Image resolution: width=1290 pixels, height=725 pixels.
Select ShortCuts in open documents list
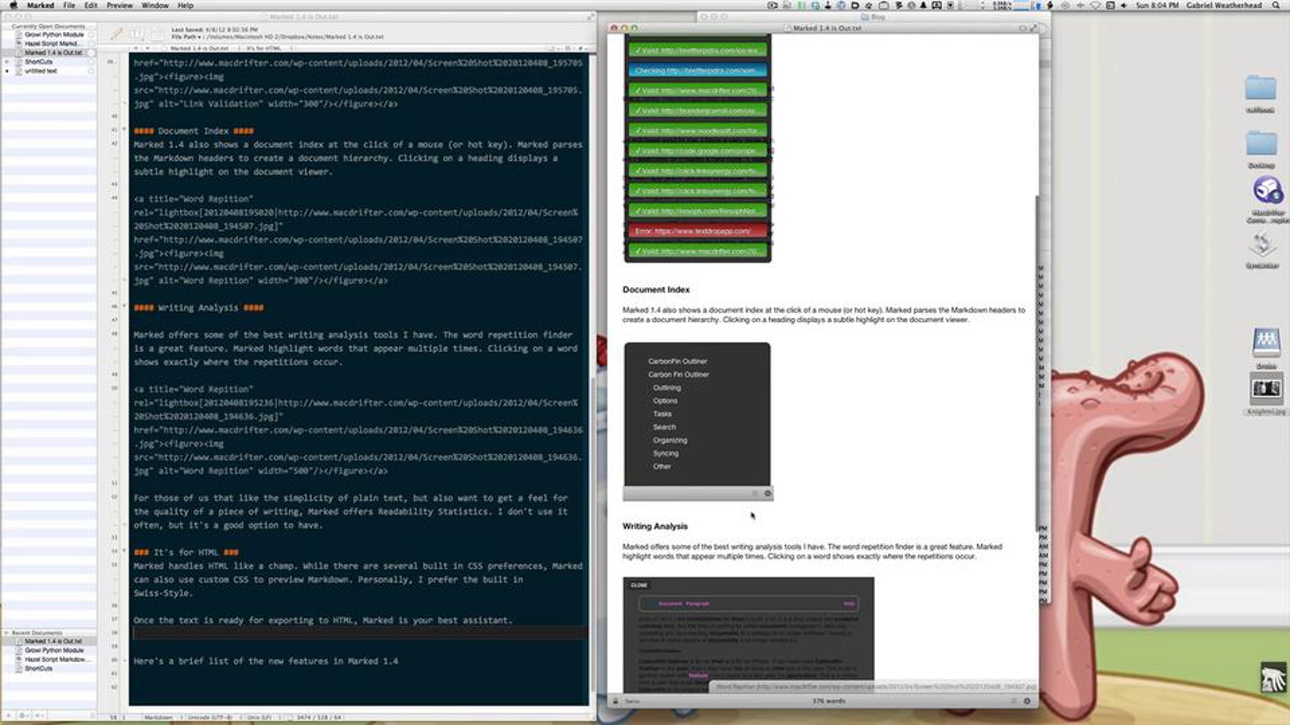point(39,62)
